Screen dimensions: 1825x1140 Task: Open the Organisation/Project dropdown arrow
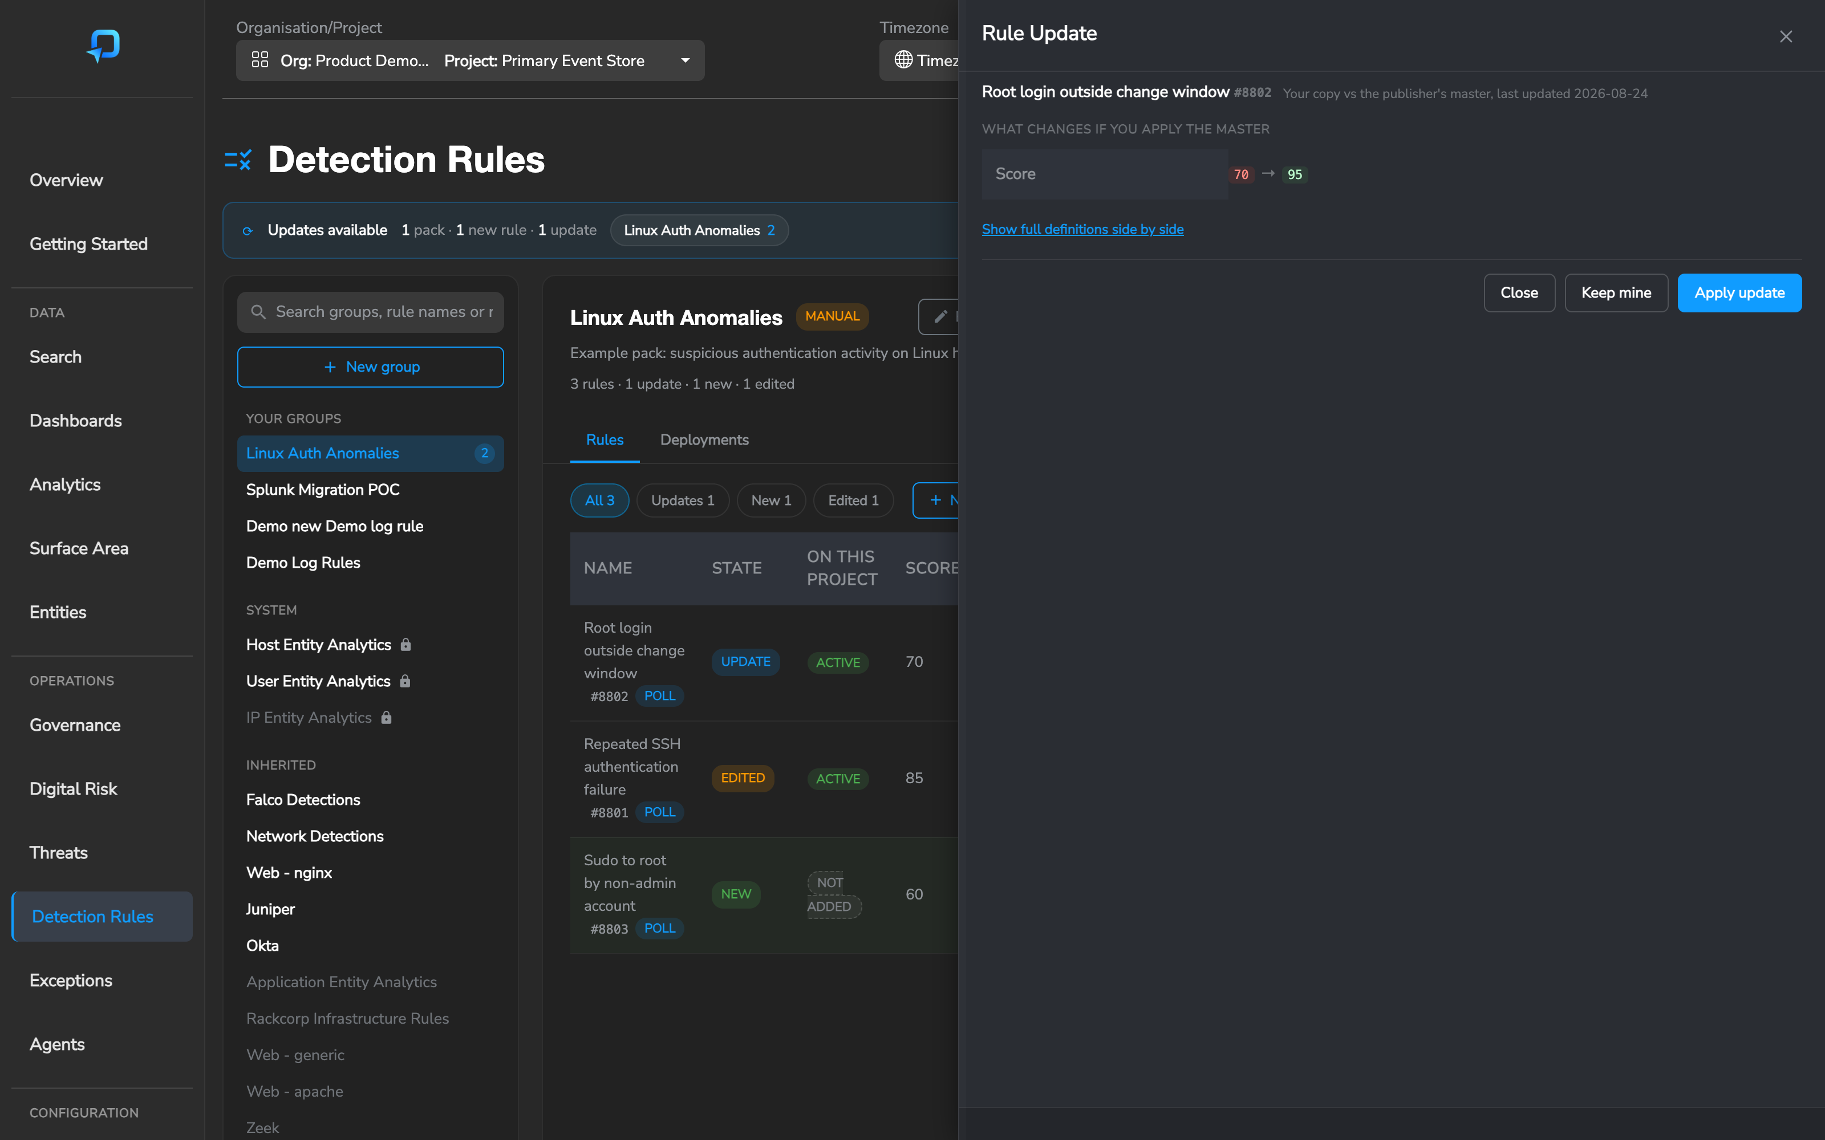[685, 60]
